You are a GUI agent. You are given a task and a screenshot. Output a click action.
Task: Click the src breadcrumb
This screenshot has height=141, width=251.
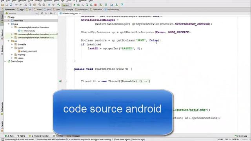click(29, 9)
